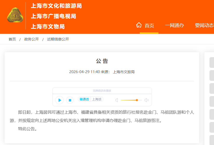Click 首页 in the breadcrumb trail
This screenshot has width=214, height=145.
pos(12,39)
